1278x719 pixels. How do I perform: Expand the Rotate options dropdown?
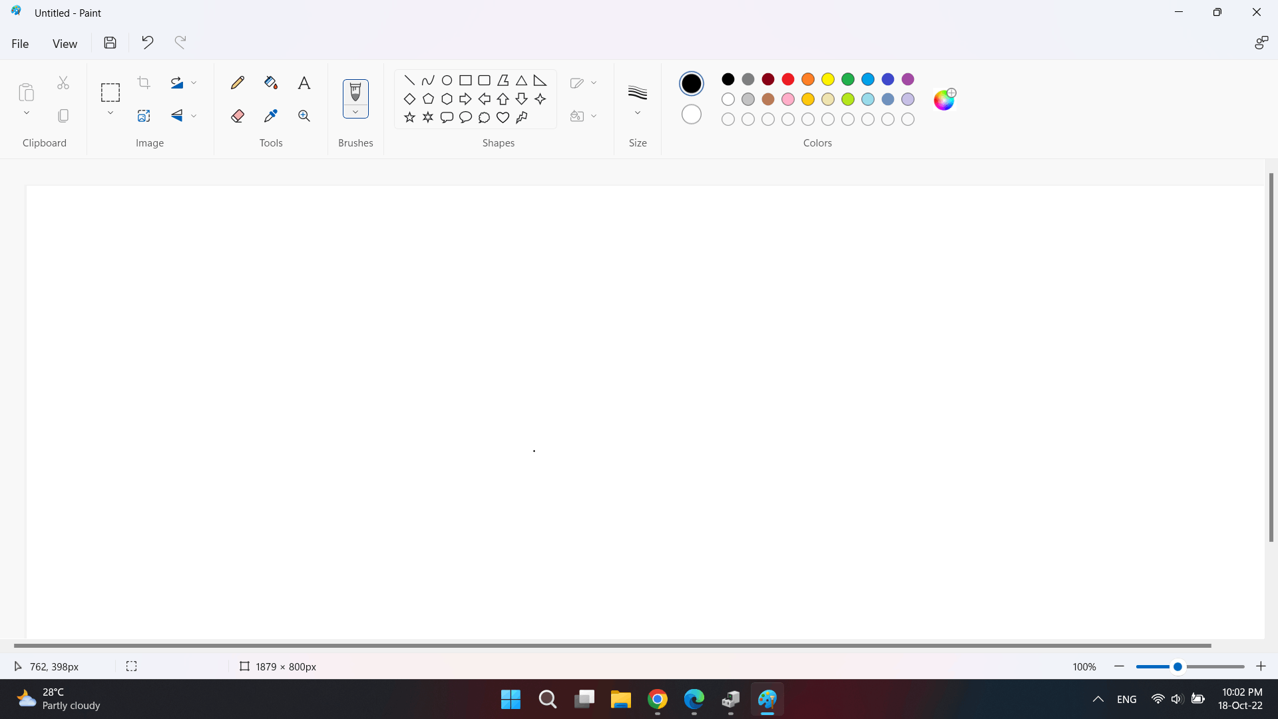pos(194,83)
